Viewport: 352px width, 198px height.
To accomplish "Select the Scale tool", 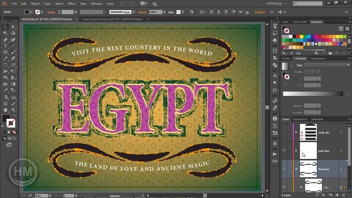I will click(13, 65).
